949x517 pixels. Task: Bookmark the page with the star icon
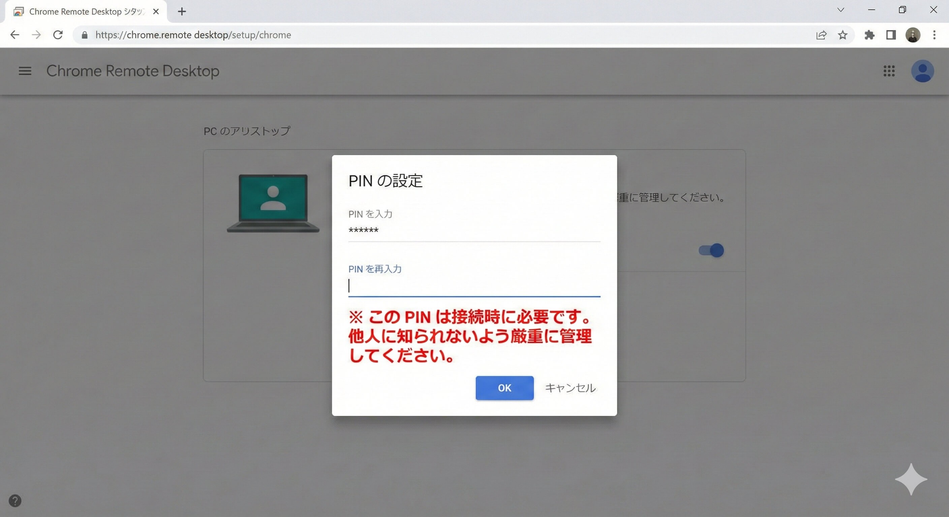click(843, 35)
